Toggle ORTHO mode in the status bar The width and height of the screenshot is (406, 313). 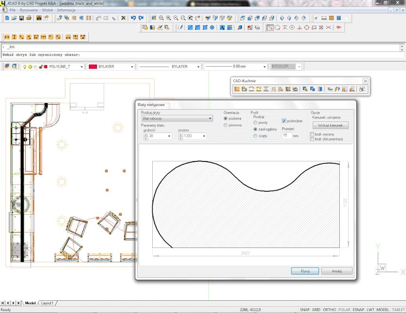pos(329,309)
